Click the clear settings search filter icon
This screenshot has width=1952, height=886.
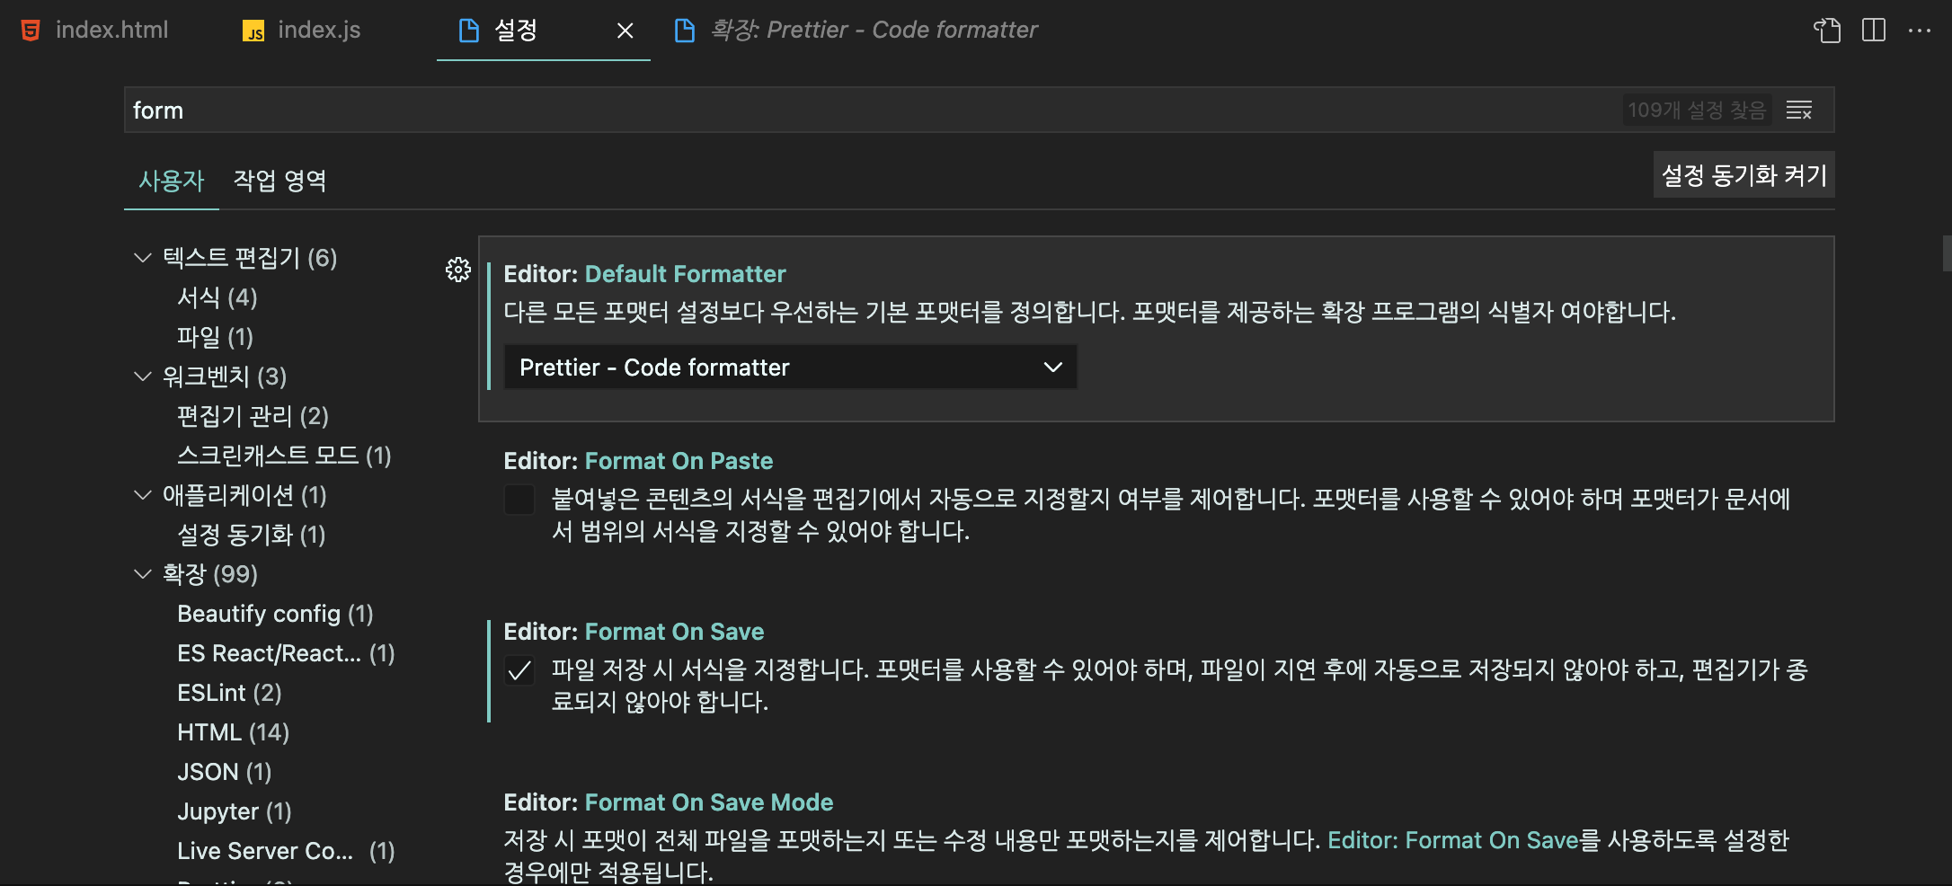pos(1798,111)
